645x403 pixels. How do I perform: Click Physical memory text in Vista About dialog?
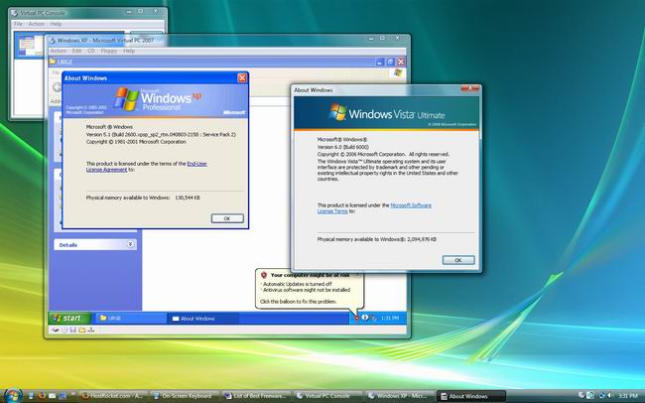[376, 239]
